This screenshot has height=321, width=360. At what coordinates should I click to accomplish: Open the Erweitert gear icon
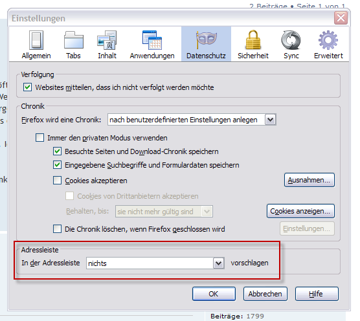tap(328, 40)
